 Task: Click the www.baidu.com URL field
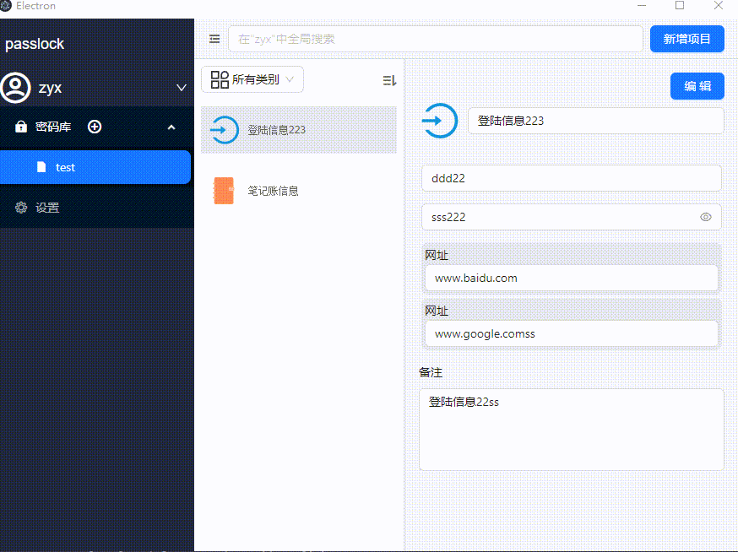(571, 278)
